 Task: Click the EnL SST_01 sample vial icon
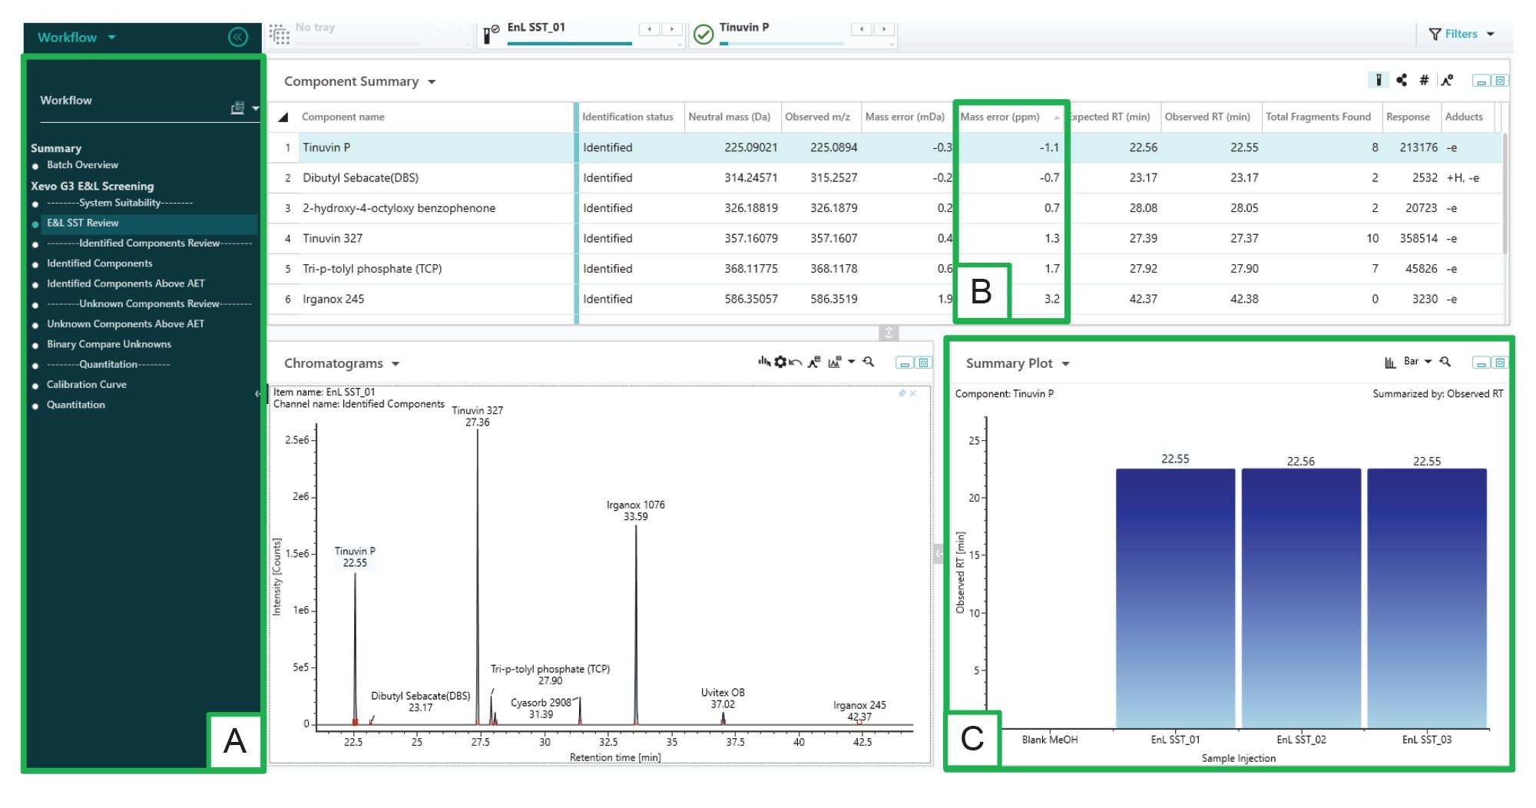491,34
